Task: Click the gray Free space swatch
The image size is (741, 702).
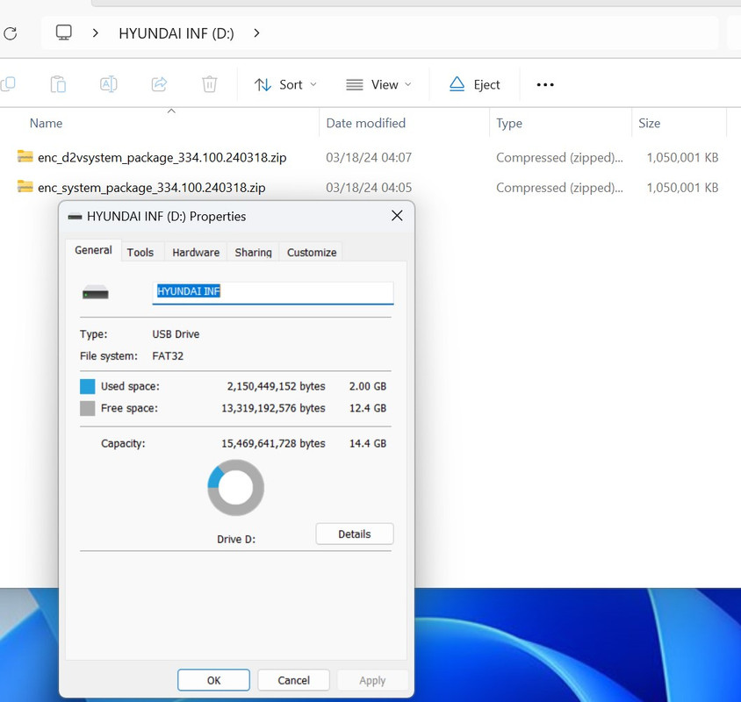Action: [x=88, y=408]
